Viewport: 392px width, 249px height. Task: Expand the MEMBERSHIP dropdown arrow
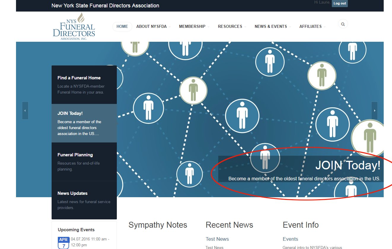[208, 27]
